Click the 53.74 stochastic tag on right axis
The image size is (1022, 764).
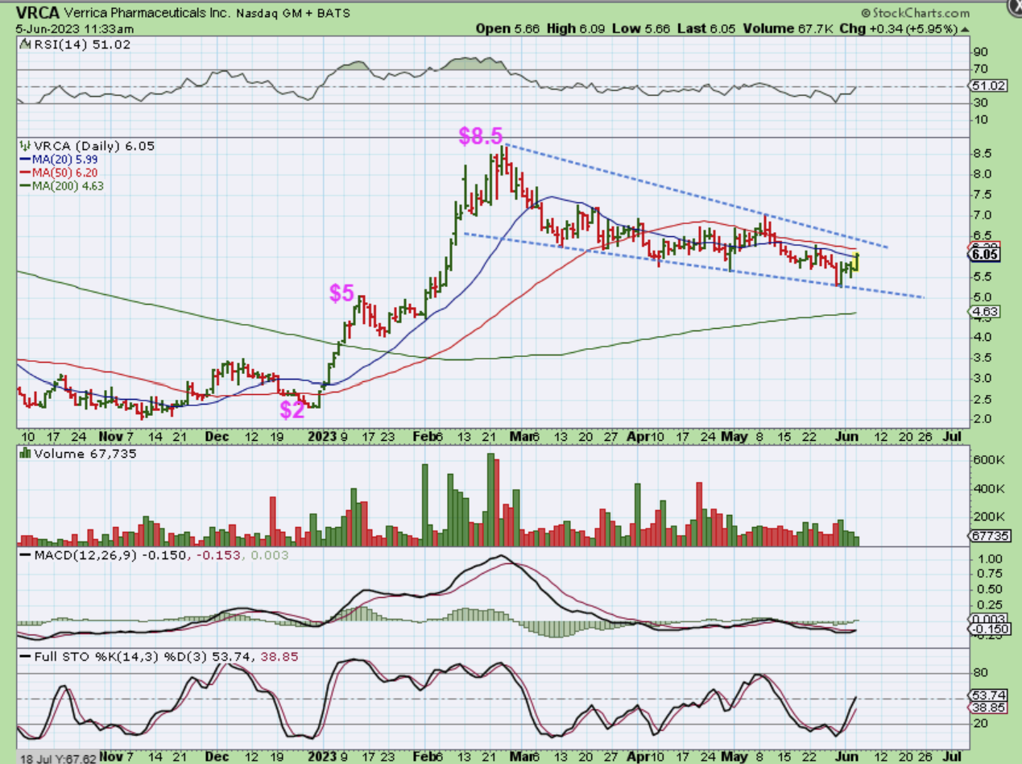coord(987,694)
